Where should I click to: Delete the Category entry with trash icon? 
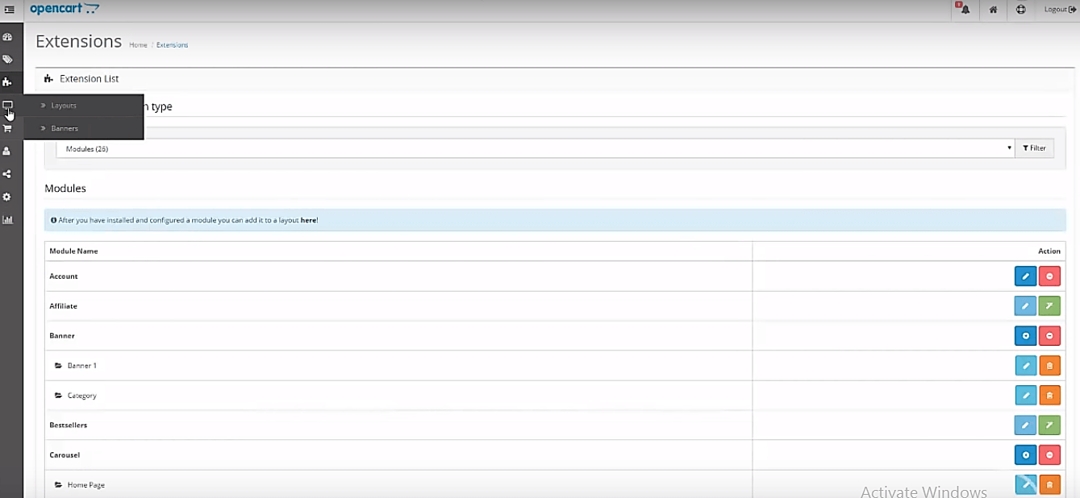(x=1049, y=396)
